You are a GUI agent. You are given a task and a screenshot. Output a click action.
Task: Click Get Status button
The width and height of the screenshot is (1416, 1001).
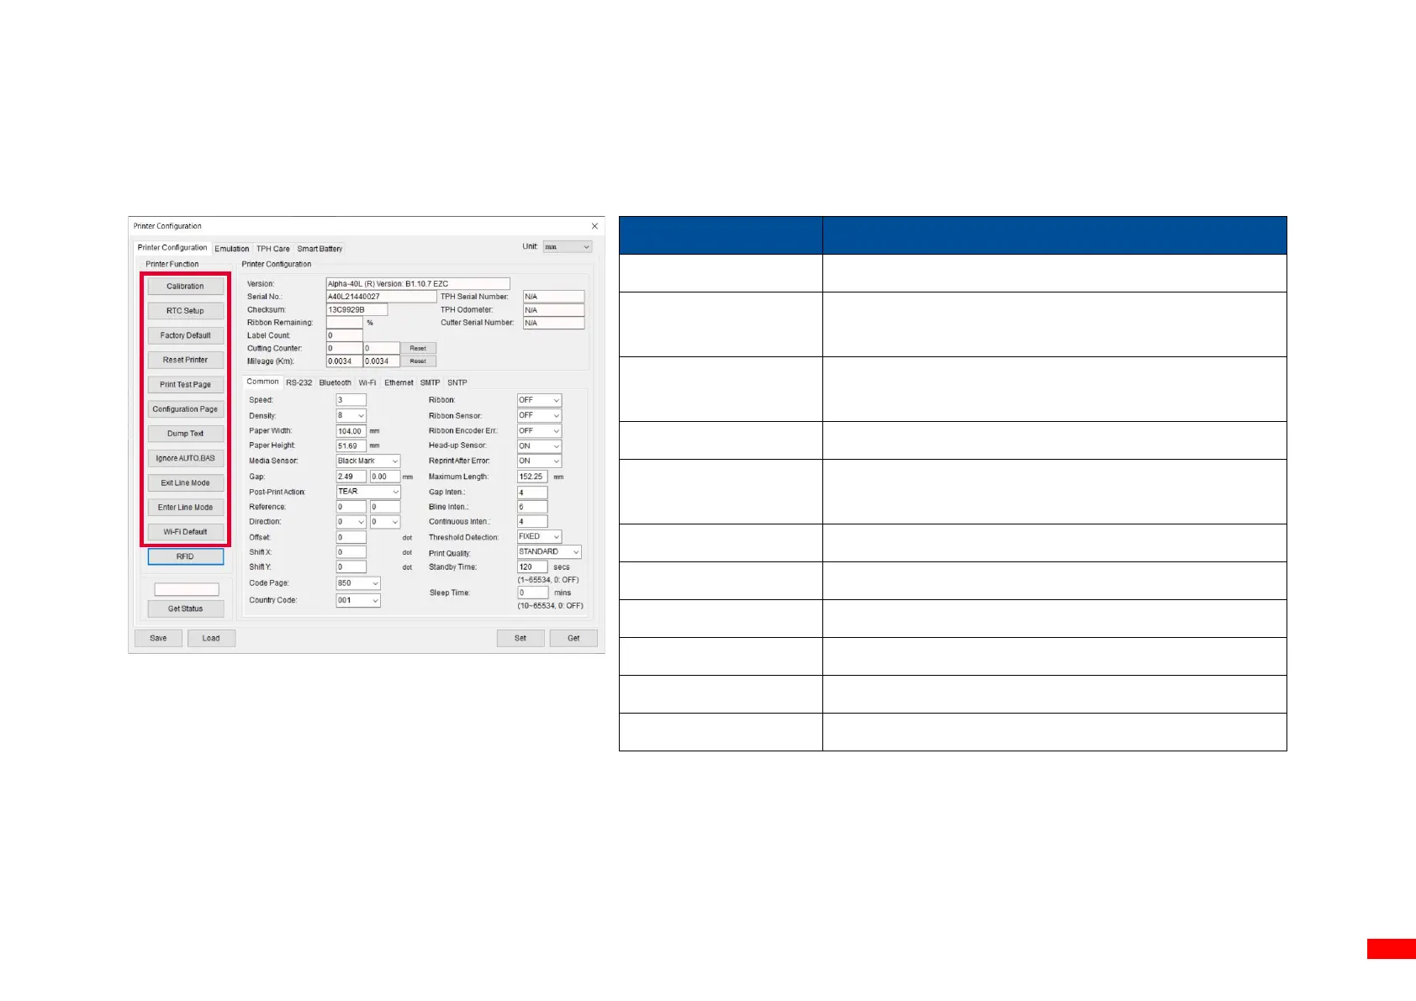tap(185, 609)
